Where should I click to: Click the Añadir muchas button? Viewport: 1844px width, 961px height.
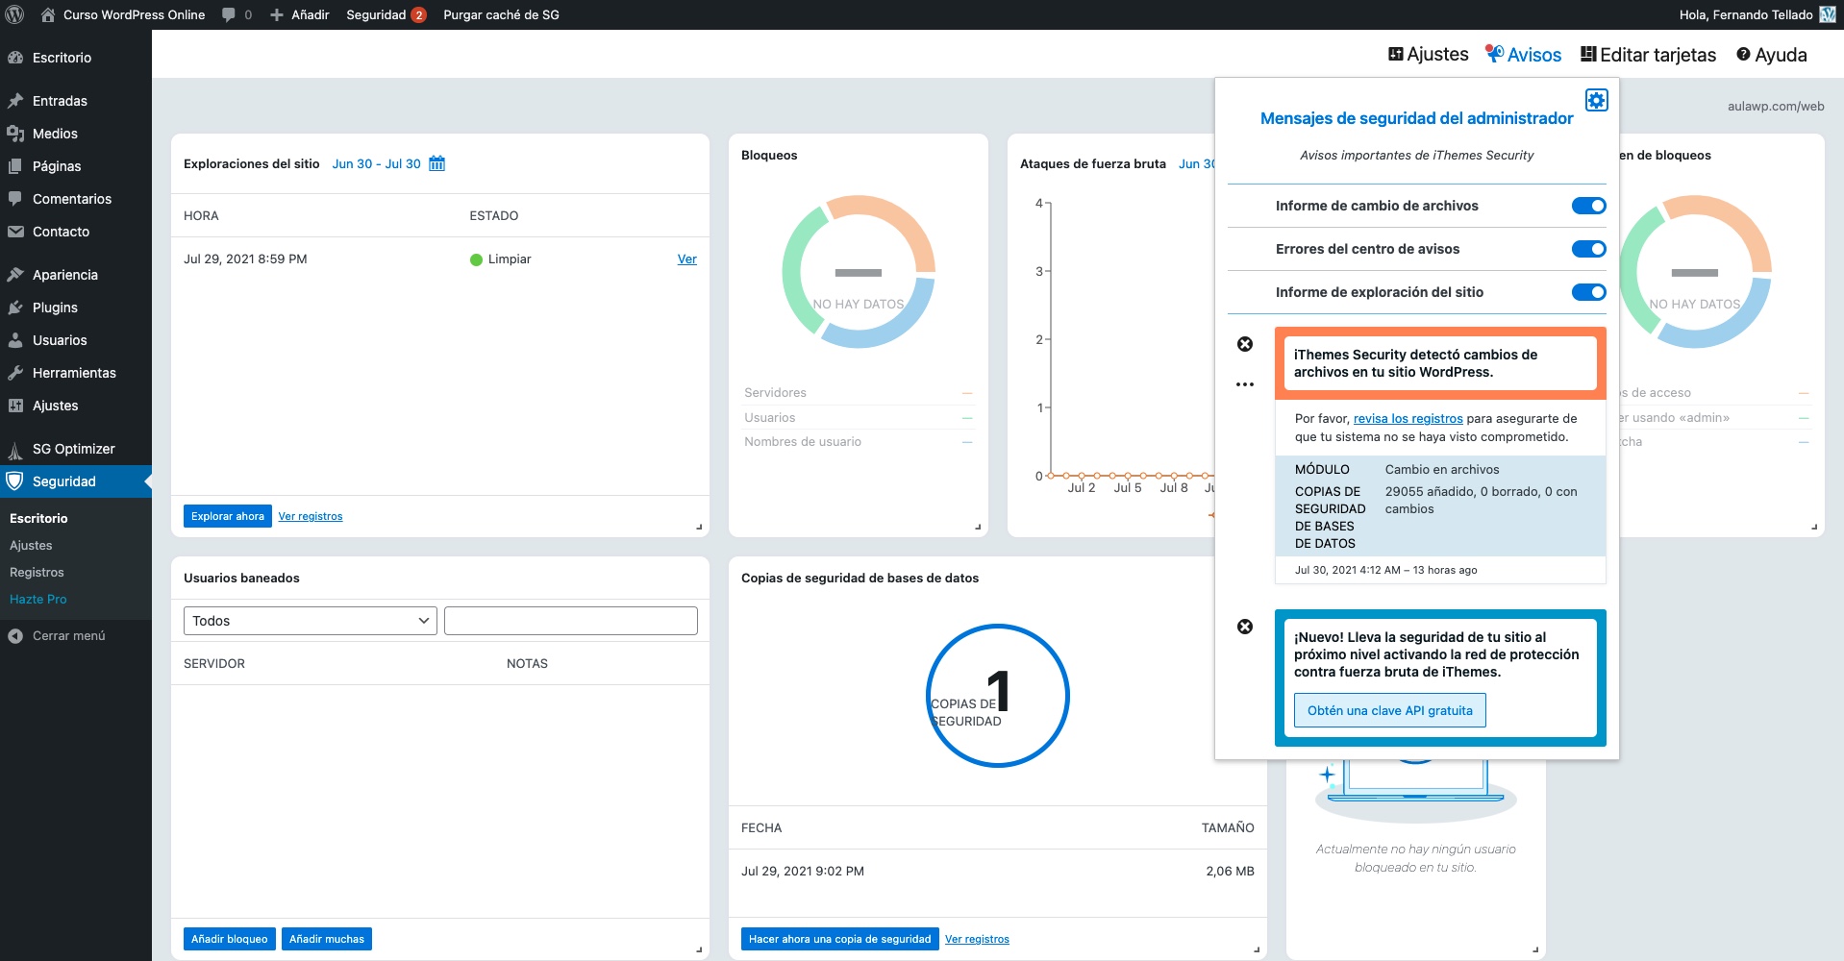pyautogui.click(x=327, y=939)
